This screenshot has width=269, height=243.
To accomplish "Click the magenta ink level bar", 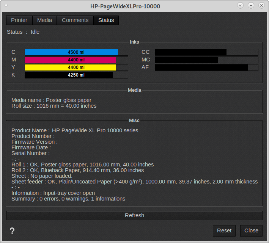I will click(x=76, y=60).
